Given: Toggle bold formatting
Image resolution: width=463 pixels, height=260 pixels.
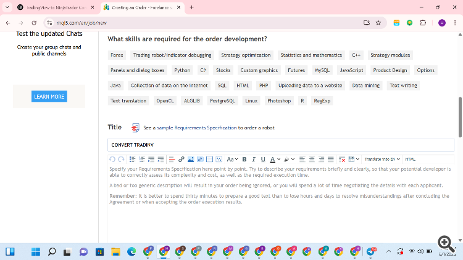Looking at the screenshot, I should [244, 159].
